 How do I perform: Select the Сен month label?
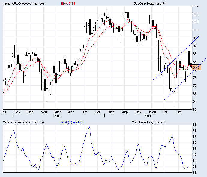tap(165, 112)
